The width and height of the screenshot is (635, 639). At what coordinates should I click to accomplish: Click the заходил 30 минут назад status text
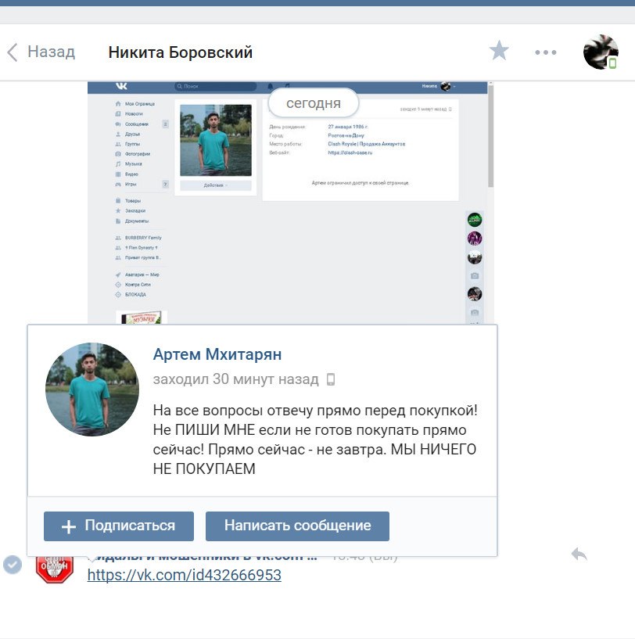coord(235,379)
